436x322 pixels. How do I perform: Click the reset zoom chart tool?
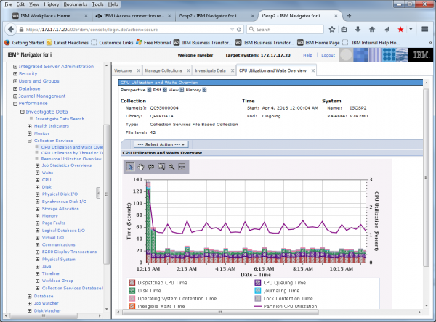click(x=182, y=167)
